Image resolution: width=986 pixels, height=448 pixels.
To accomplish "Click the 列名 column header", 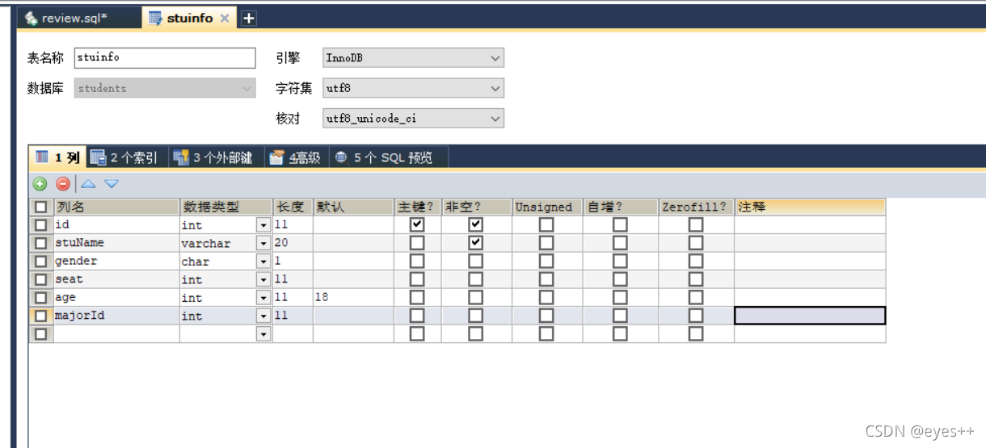I will (x=116, y=207).
